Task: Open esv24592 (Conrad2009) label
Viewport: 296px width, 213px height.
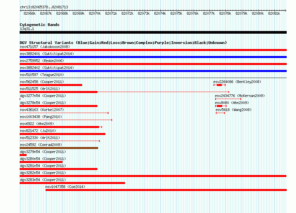Action: coord(41,145)
